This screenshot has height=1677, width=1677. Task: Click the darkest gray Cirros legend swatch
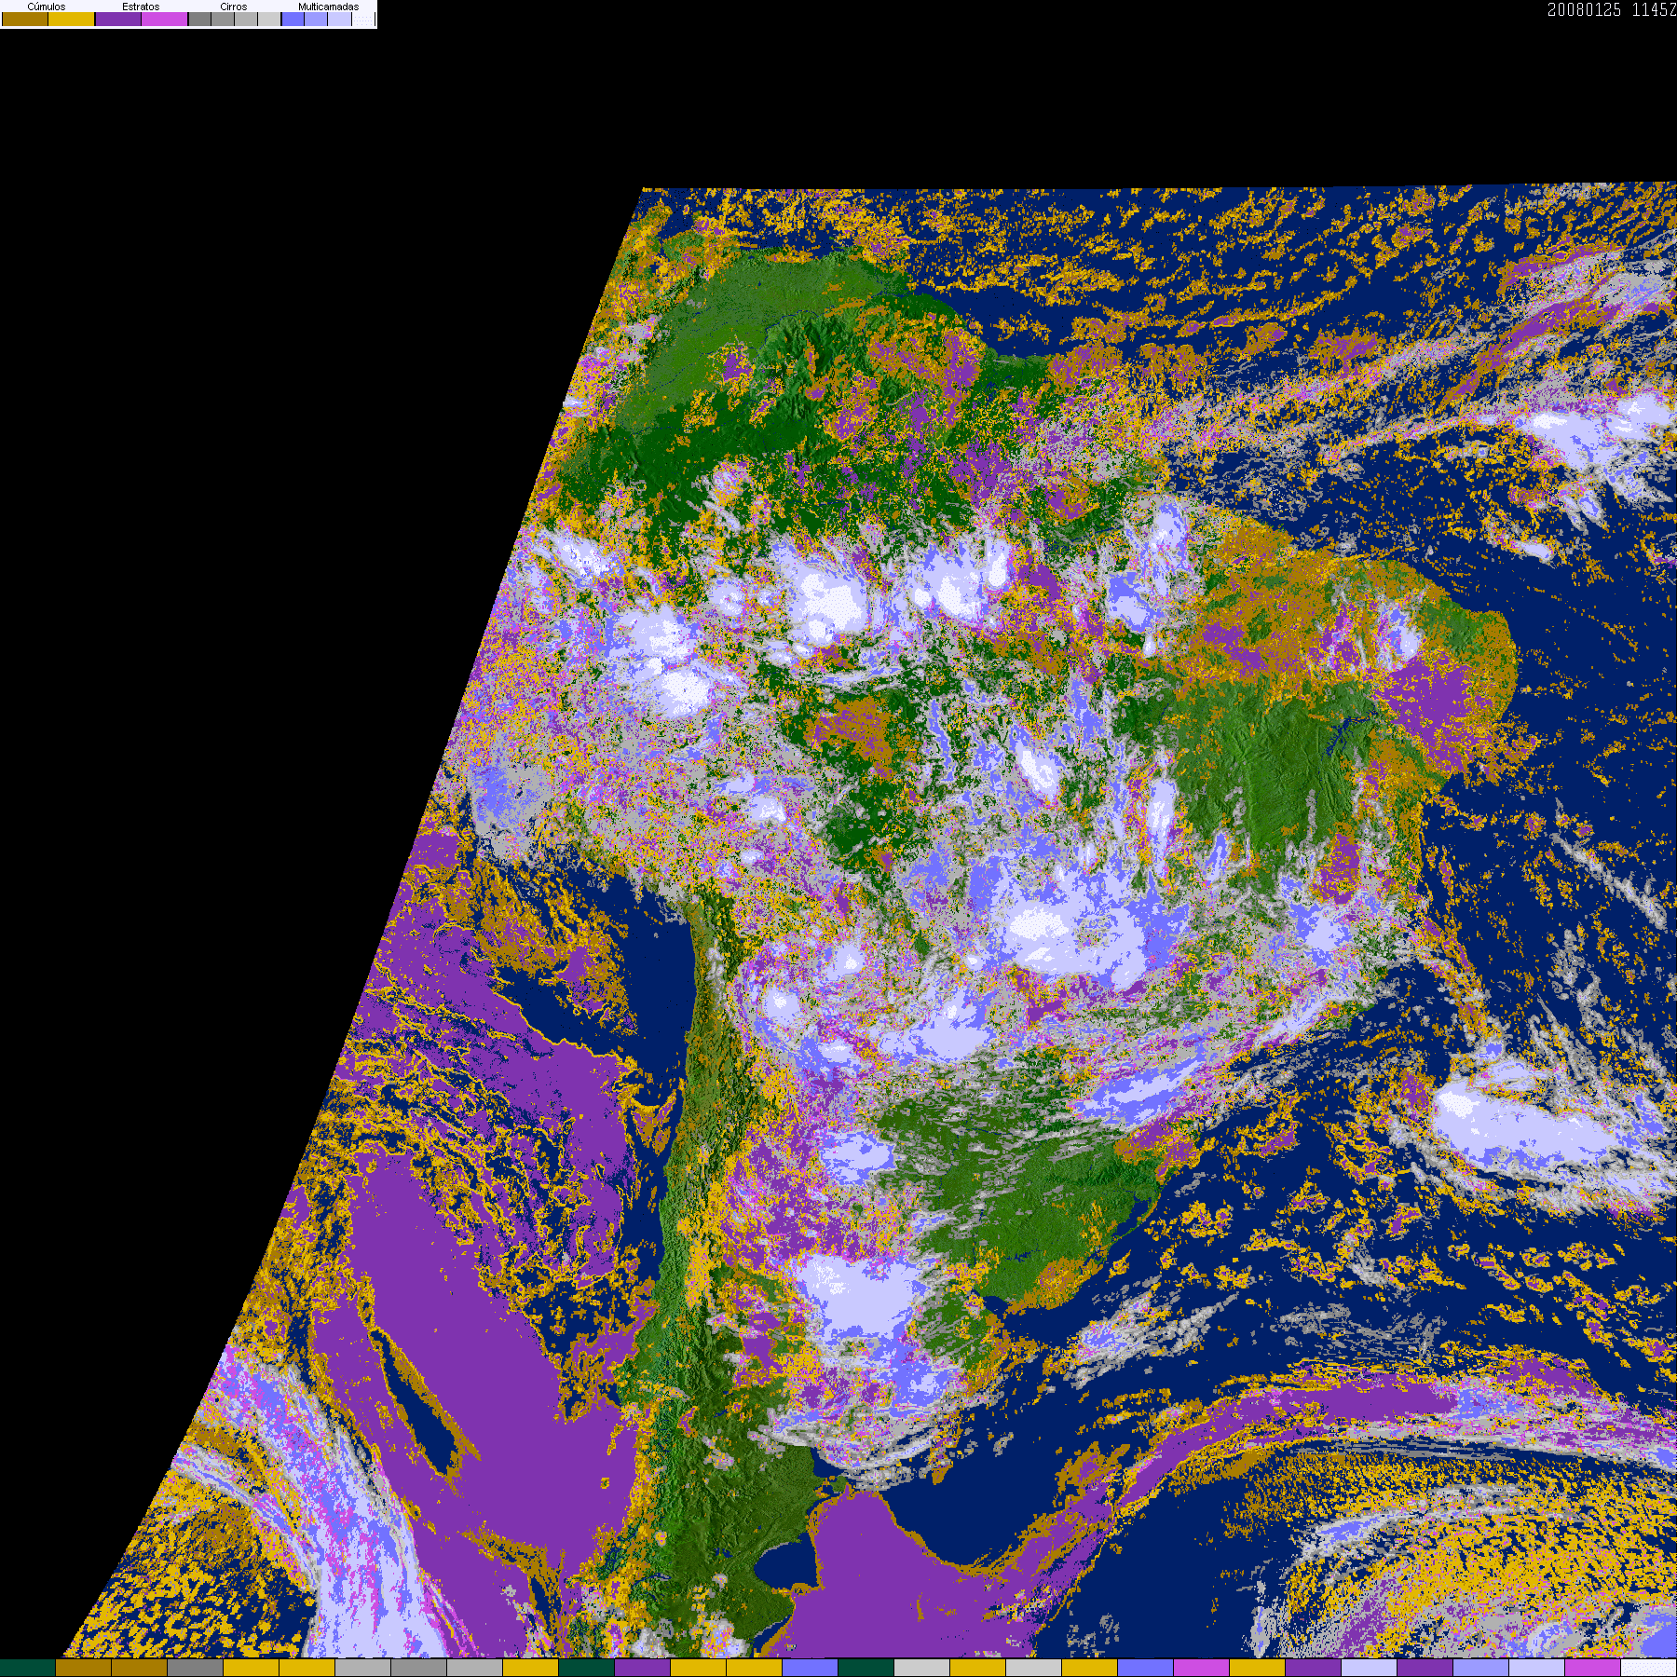click(199, 19)
